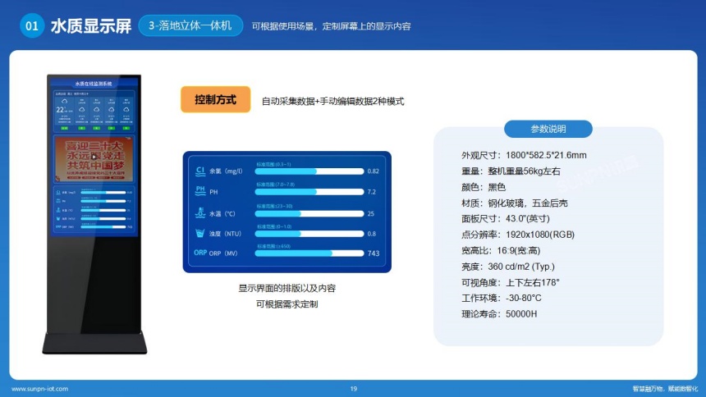This screenshot has height=397, width=706.
Task: Click the 余氯 progress bar
Action: coord(309,171)
